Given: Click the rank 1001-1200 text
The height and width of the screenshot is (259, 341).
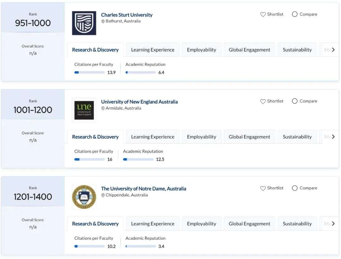Looking at the screenshot, I should (x=33, y=110).
